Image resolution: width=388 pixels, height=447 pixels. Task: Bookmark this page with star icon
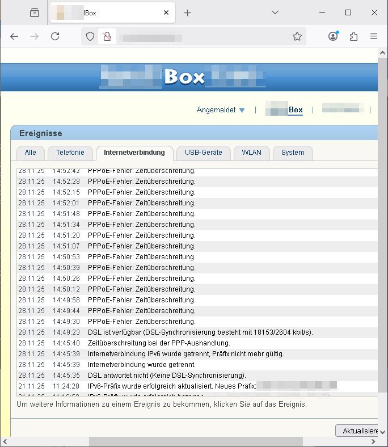(x=297, y=36)
